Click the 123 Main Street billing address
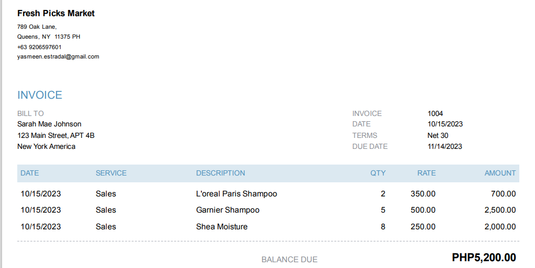 pyautogui.click(x=56, y=135)
